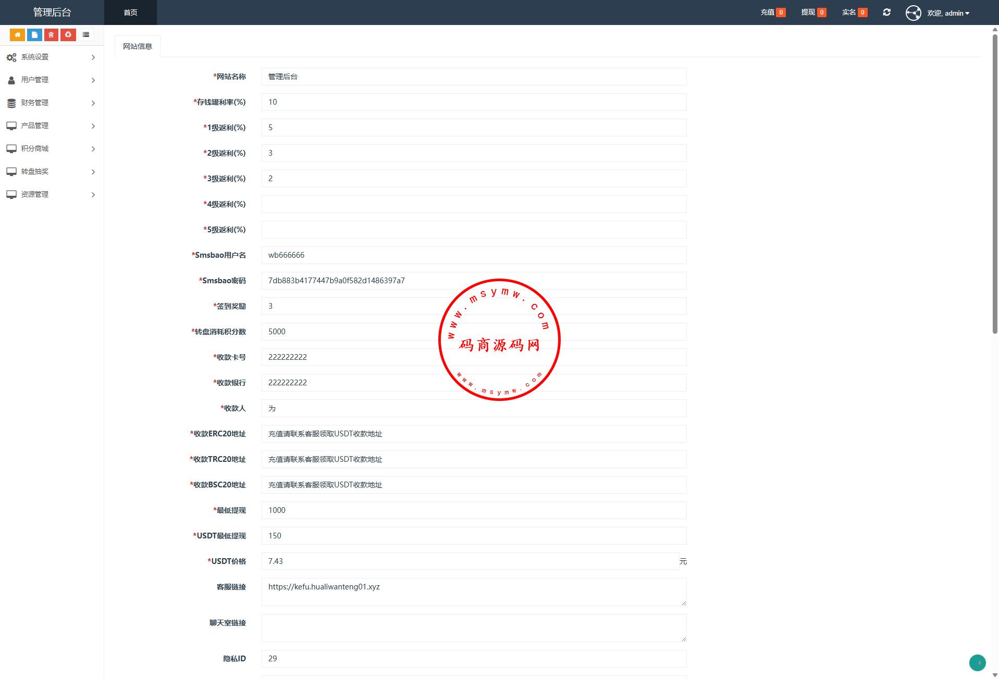The image size is (999, 679).
Task: Focus the Smsbao用户名 input field
Action: click(474, 255)
